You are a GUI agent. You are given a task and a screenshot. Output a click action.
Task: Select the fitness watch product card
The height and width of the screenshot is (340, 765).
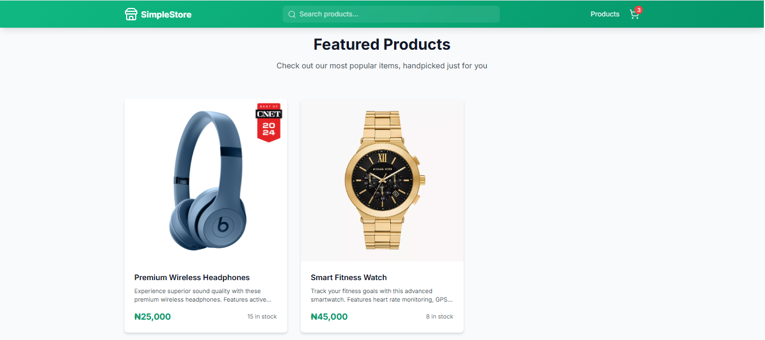pos(382,215)
